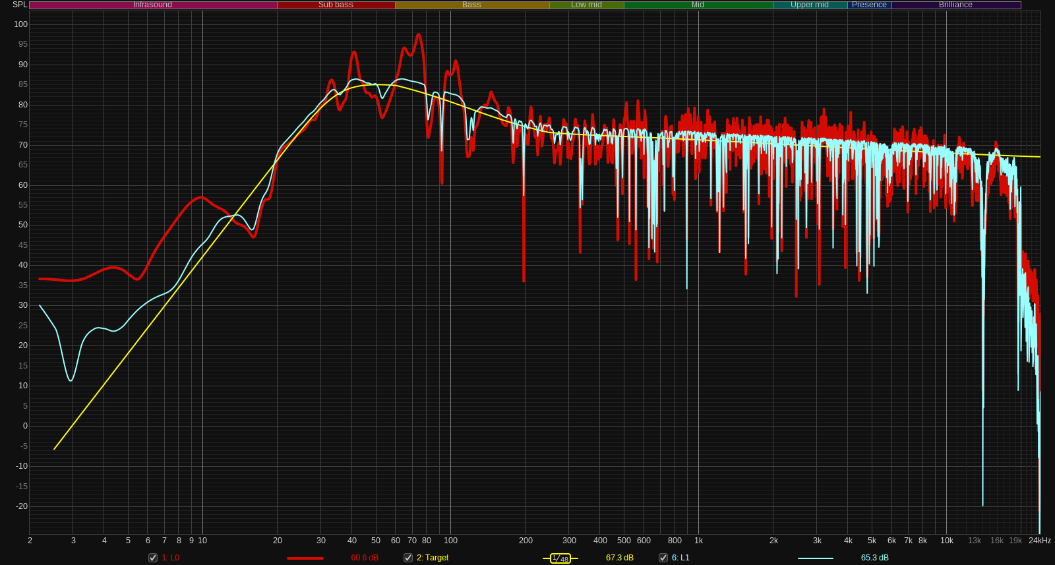Select the 2: Target legend label
Screen dimensions: 1055x565
pyautogui.click(x=433, y=558)
